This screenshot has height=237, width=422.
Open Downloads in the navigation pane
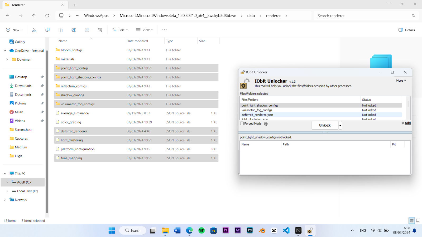coord(23,86)
